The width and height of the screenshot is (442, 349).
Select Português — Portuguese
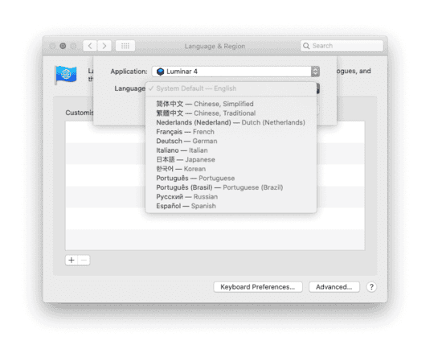231,179
